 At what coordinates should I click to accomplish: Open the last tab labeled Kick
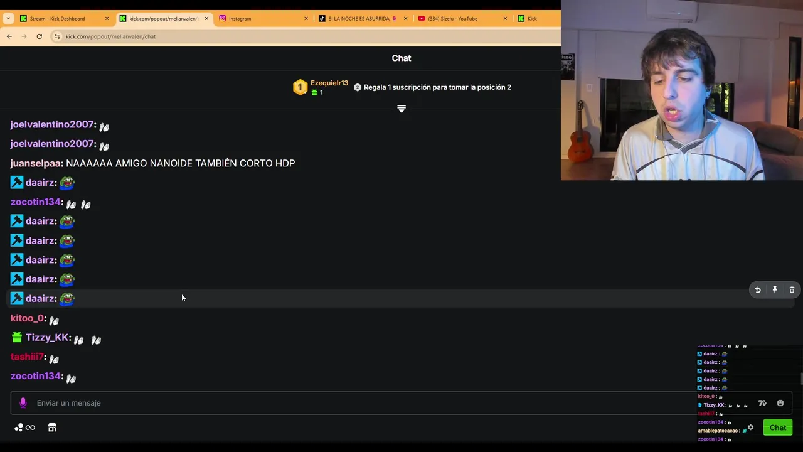(x=536, y=18)
